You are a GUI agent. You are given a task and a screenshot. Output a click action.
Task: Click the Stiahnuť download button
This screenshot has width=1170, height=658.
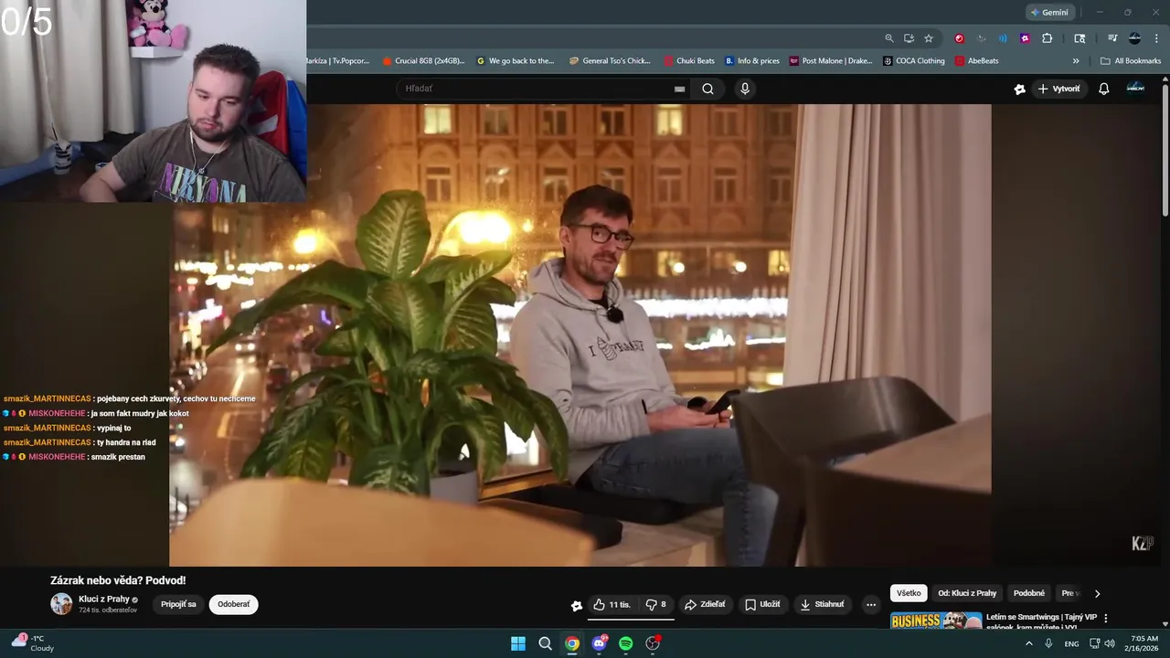pos(822,604)
